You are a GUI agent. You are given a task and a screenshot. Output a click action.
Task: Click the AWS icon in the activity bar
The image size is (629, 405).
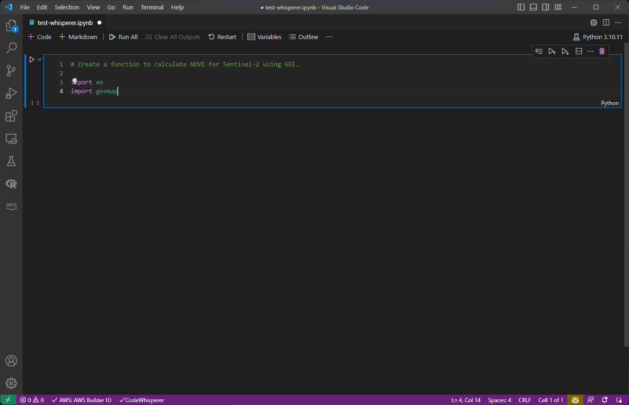[11, 206]
